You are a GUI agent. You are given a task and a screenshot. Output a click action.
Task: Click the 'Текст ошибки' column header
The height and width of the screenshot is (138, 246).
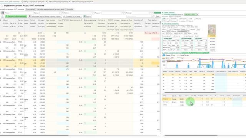(152, 20)
